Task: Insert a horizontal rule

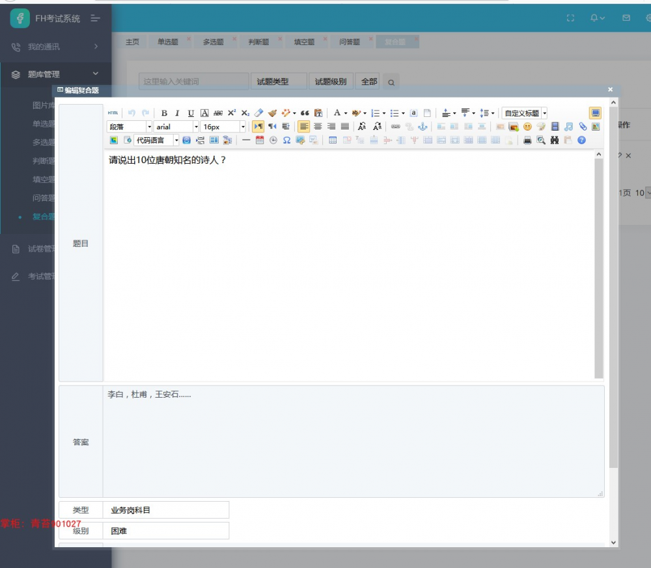Action: coord(245,140)
